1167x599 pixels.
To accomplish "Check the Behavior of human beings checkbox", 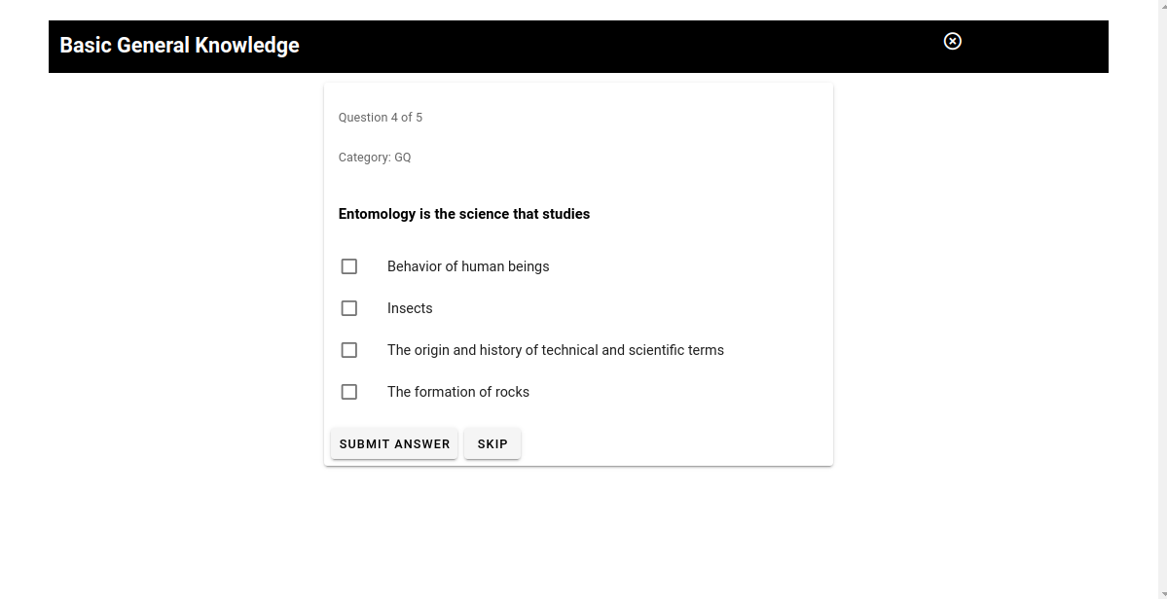I will tap(349, 266).
